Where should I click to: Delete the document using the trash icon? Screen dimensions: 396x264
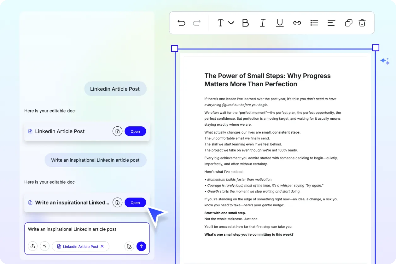tap(362, 23)
